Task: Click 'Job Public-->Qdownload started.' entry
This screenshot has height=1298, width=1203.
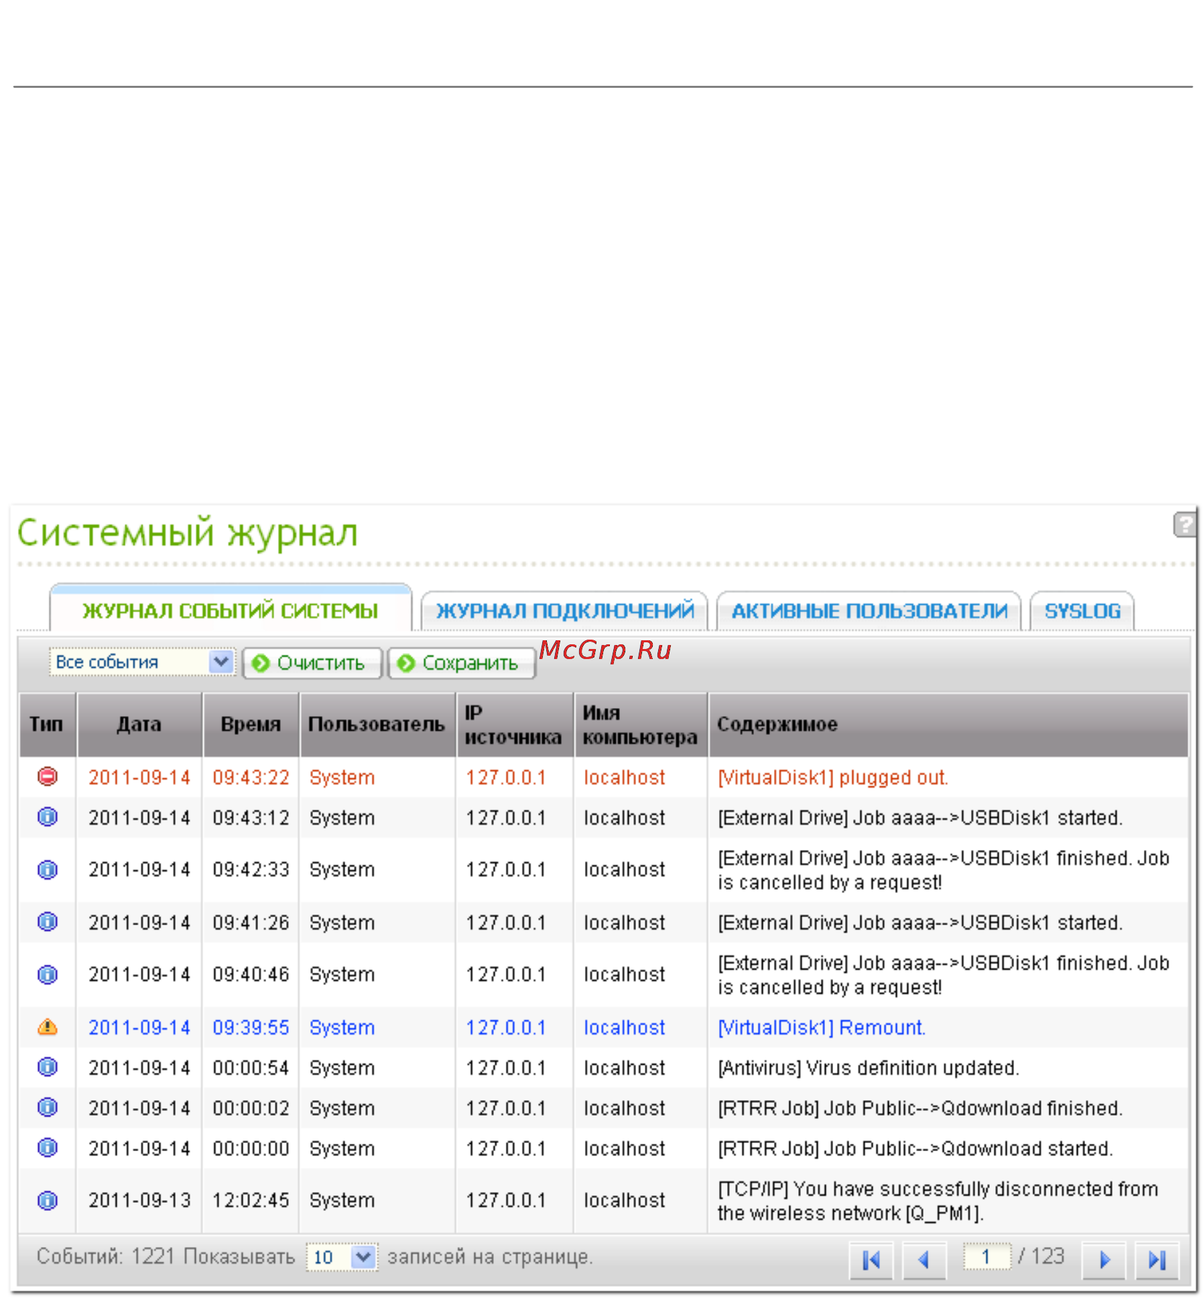Action: 915,1148
